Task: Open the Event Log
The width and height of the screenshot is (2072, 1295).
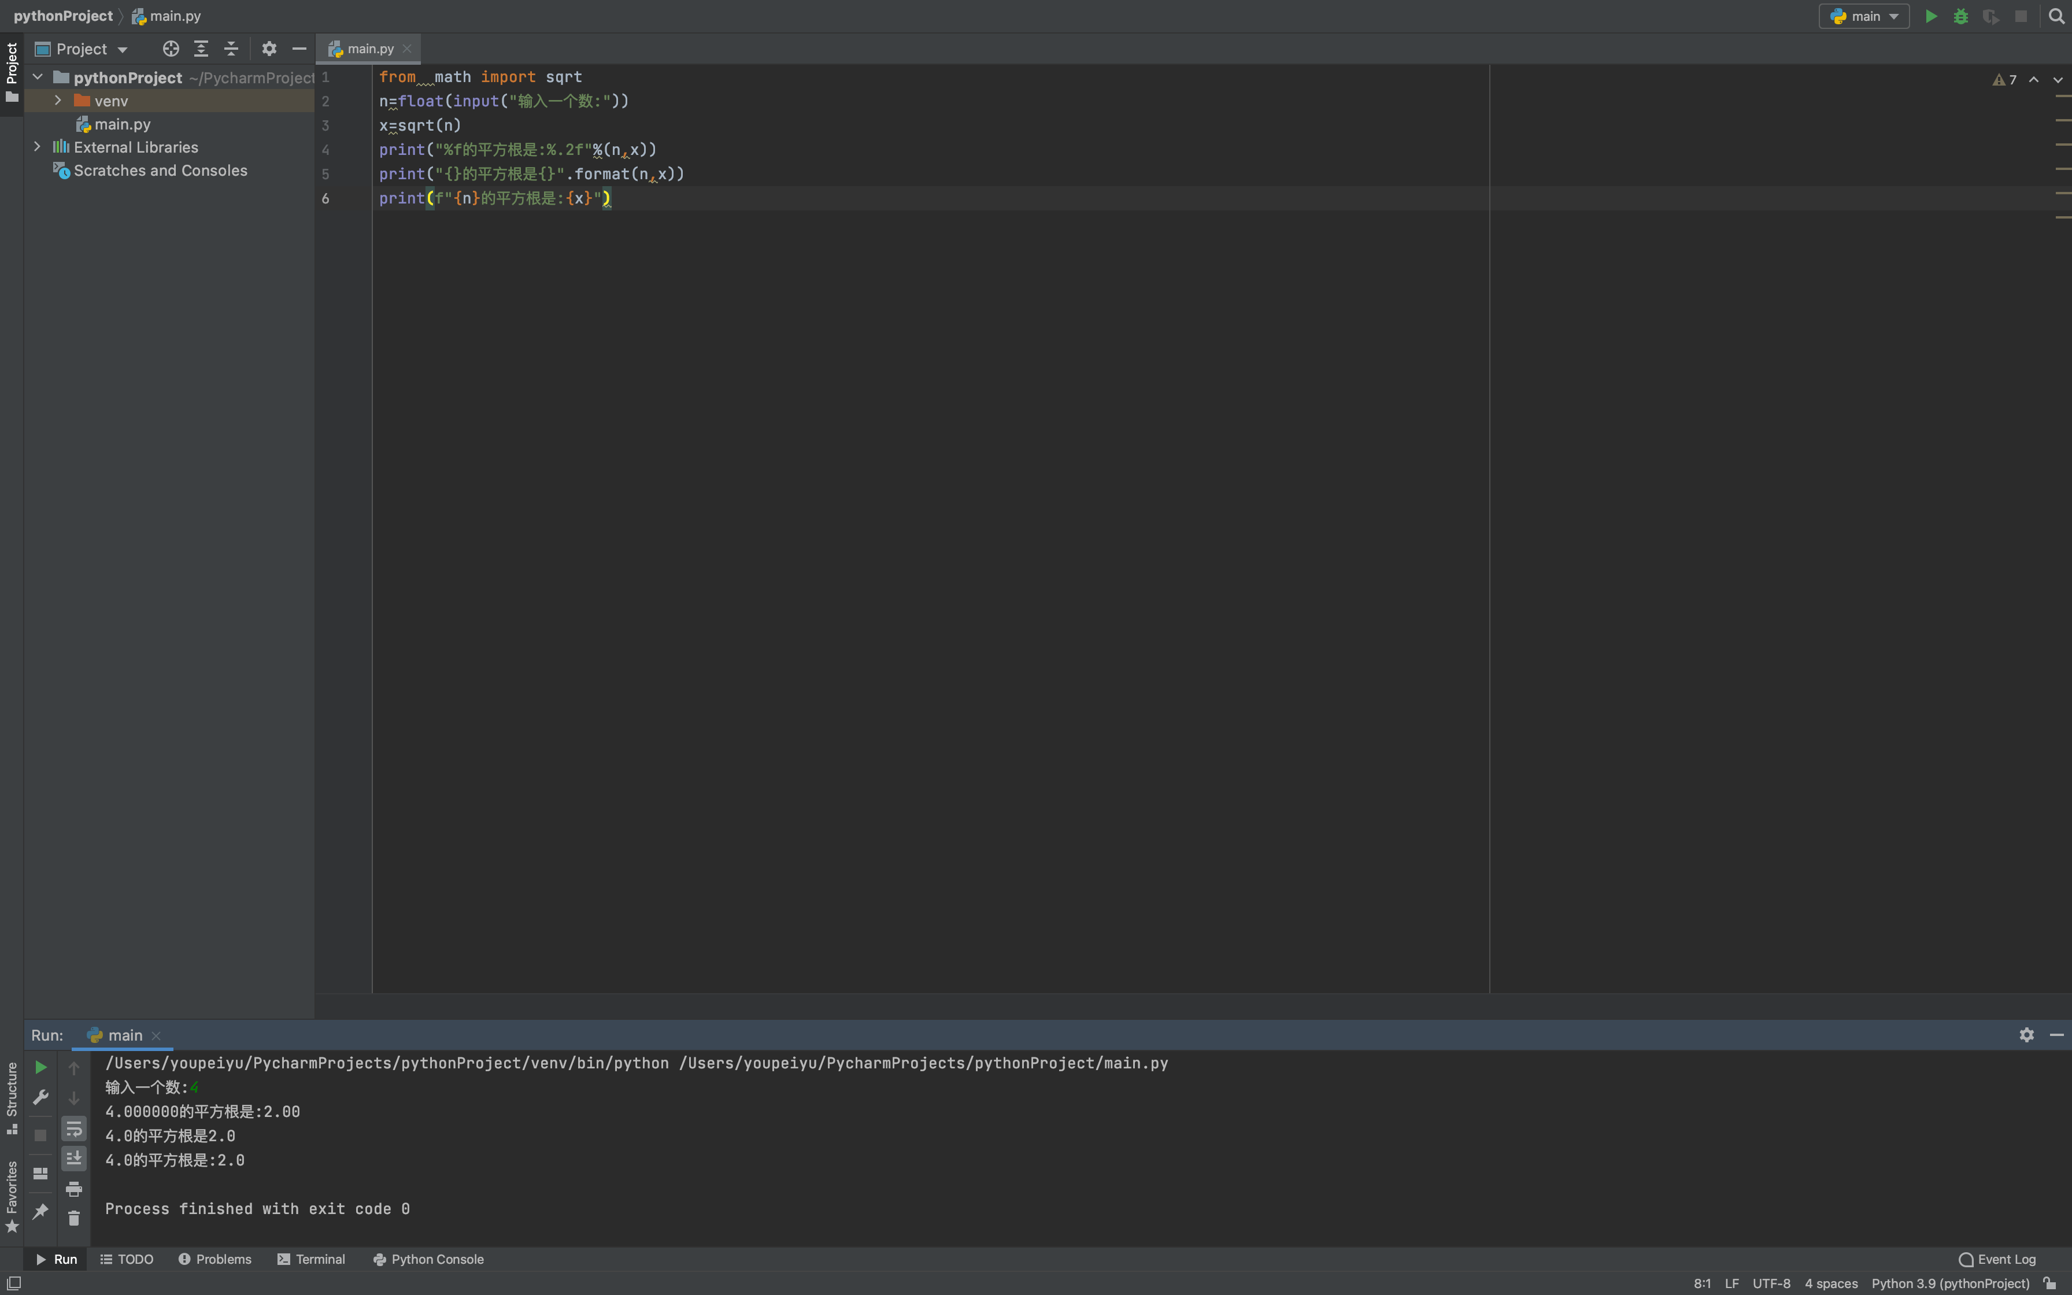Action: click(1997, 1259)
